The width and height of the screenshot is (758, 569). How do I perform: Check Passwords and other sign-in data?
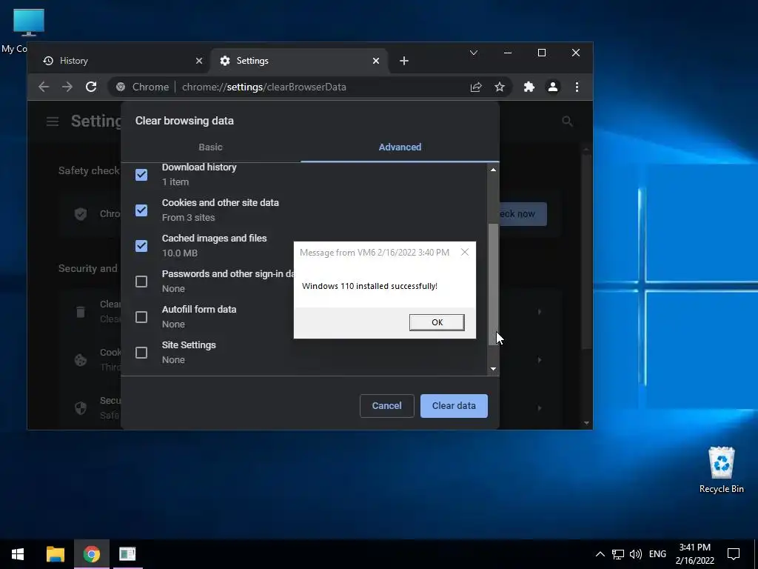[x=141, y=282]
